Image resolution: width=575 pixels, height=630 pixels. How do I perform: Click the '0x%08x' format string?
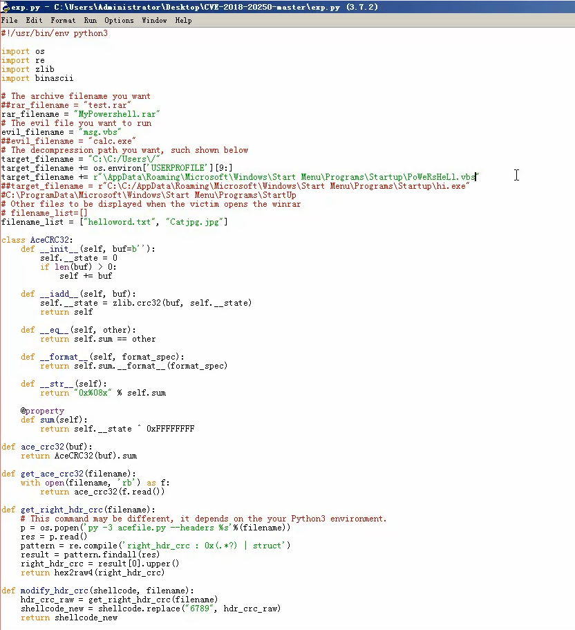(93, 393)
